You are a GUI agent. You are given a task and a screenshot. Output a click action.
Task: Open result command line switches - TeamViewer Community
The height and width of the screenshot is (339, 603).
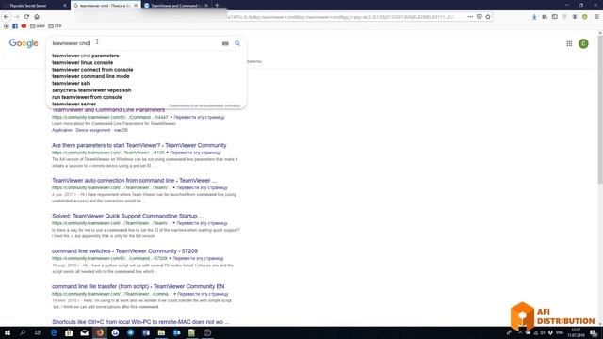tap(124, 251)
